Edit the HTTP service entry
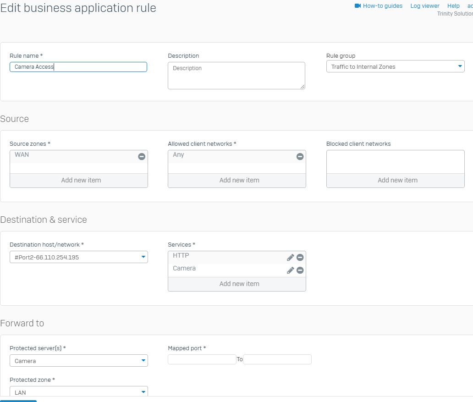Viewport: 473px width, 402px height. 290,258
